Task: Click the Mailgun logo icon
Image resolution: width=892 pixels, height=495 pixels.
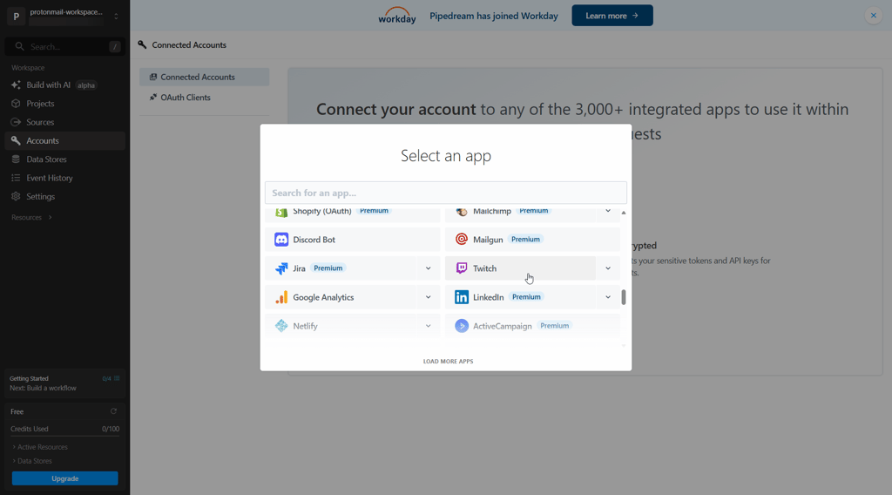Action: coord(462,240)
